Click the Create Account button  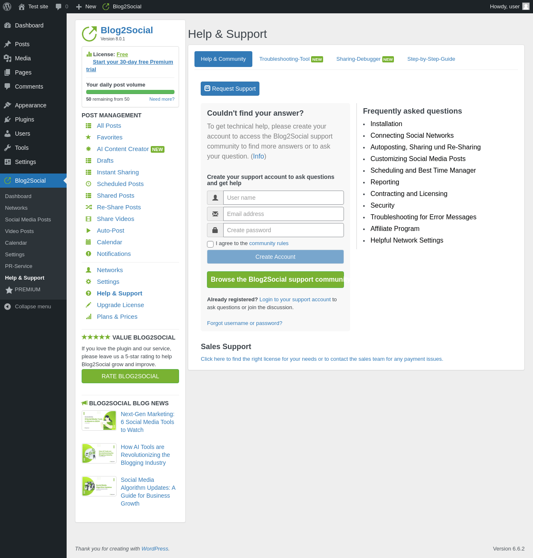point(275,257)
